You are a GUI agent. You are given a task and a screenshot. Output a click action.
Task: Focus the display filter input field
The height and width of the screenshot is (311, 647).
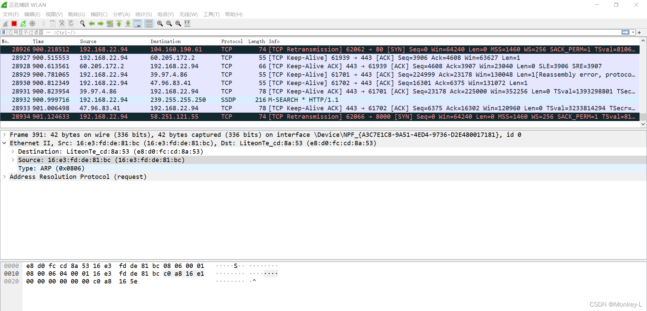coord(313,32)
